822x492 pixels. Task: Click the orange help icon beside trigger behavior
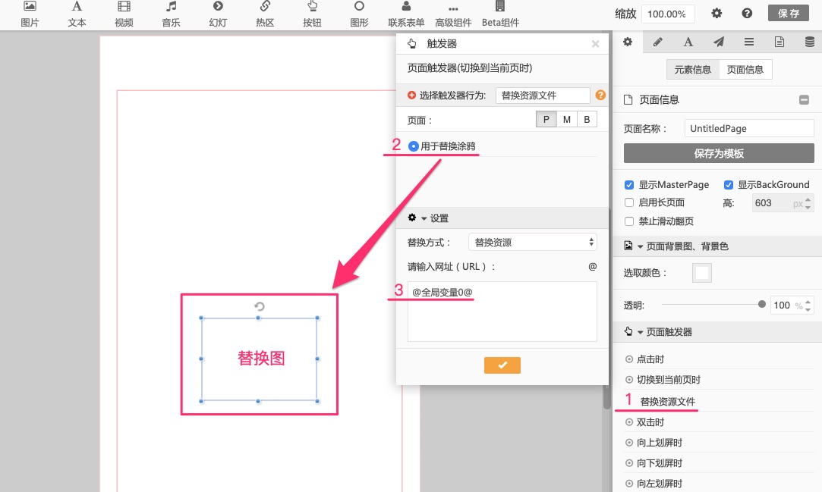pyautogui.click(x=600, y=96)
